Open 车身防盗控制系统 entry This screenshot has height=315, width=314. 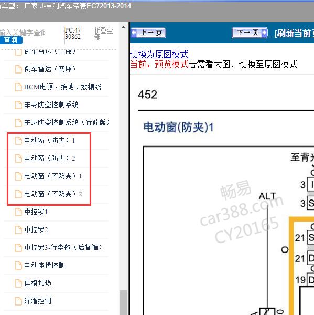pyautogui.click(x=51, y=104)
